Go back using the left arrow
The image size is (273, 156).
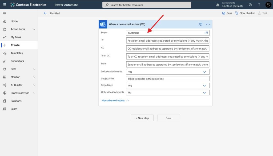(x=45, y=13)
